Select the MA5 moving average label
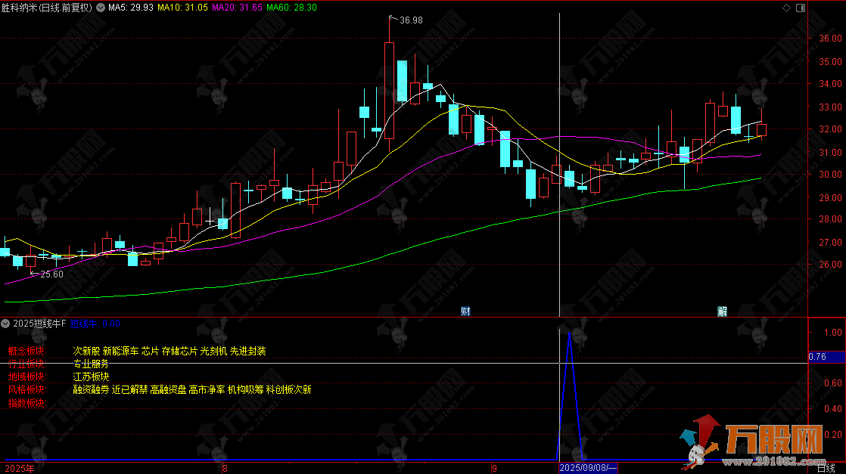Screen dimensions: 846x474 (130, 8)
